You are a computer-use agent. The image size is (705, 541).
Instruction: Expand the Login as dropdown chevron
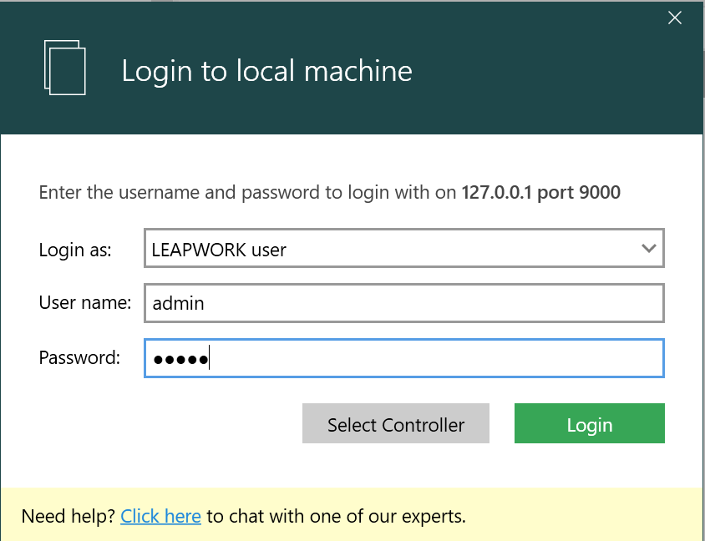648,249
